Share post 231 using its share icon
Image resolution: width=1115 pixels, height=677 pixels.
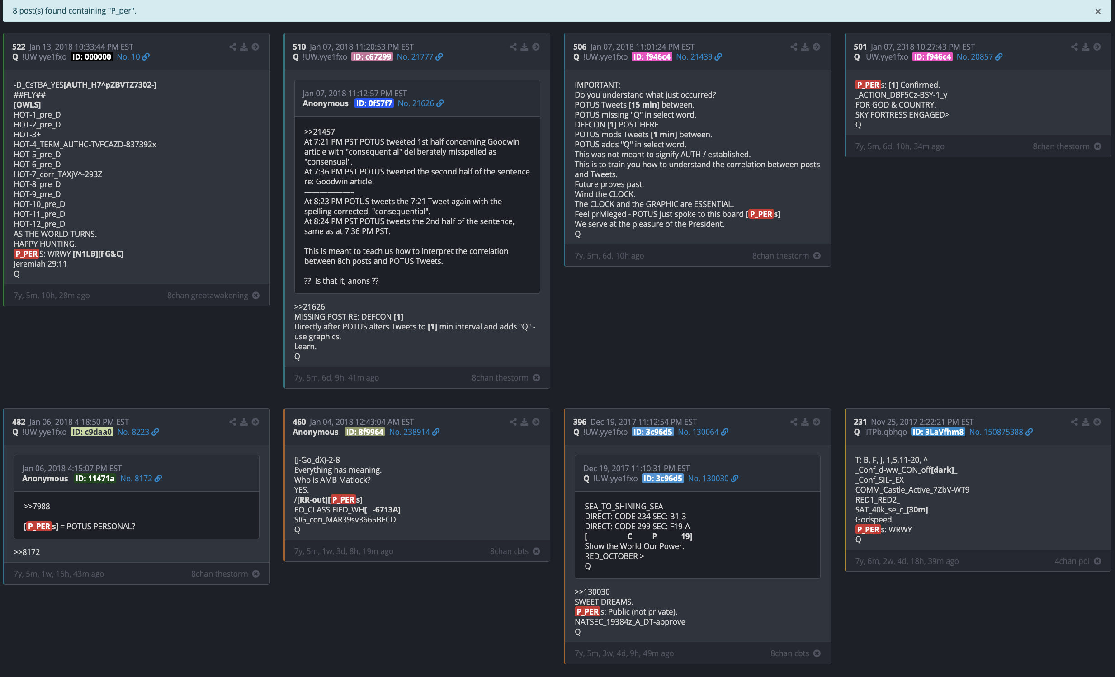[1074, 422]
